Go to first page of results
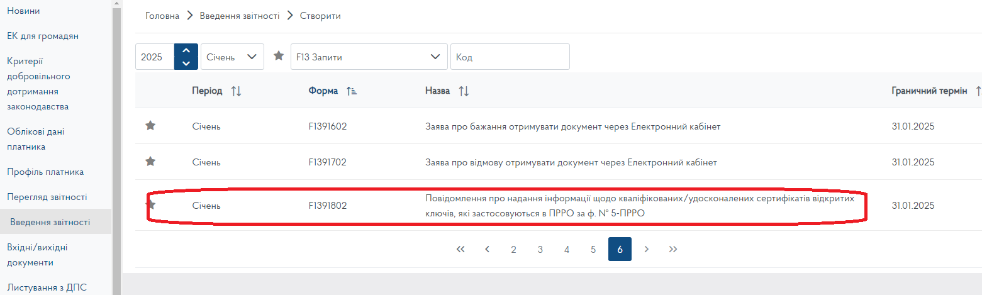This screenshot has width=982, height=295. click(460, 249)
